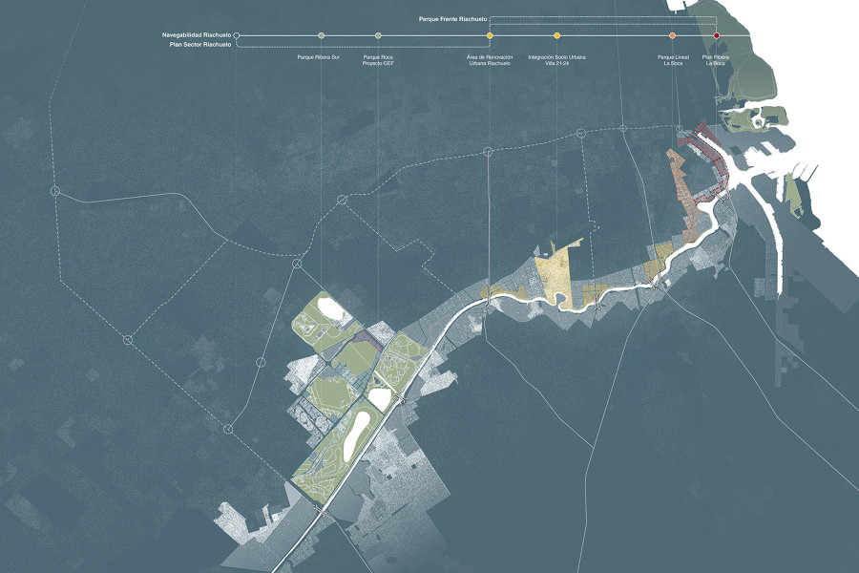Select the Parque Ribera Sur timeline dot
The width and height of the screenshot is (859, 573).
322,35
